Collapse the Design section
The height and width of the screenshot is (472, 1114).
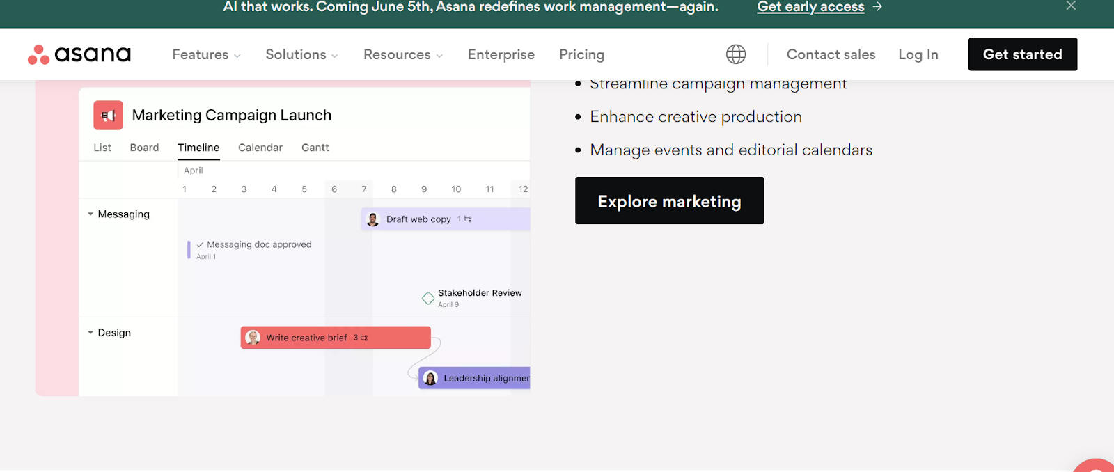tap(91, 333)
